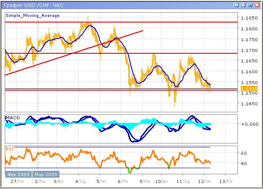The height and width of the screenshot is (189, 263).
Task: Click the Фев 2009 month tab
Action: pos(18,174)
